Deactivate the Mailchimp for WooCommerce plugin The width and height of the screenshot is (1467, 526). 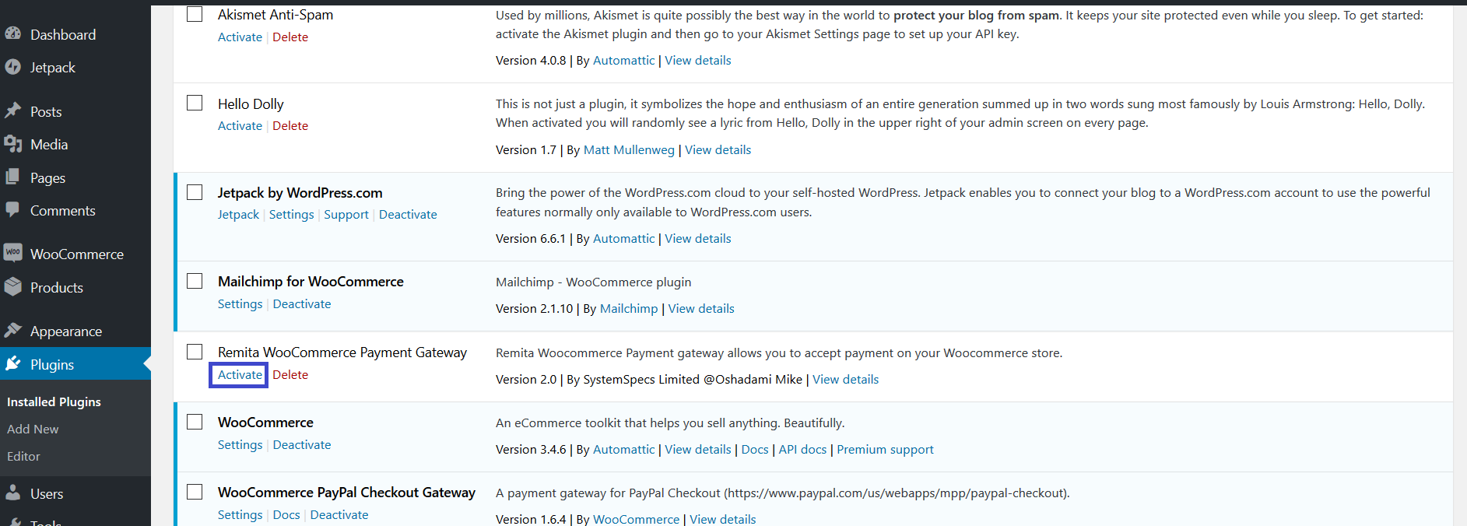(302, 304)
